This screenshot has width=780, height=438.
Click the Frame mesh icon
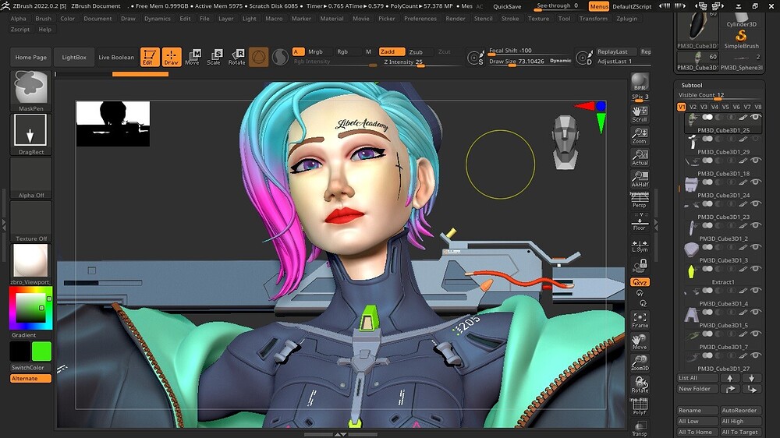pos(640,320)
